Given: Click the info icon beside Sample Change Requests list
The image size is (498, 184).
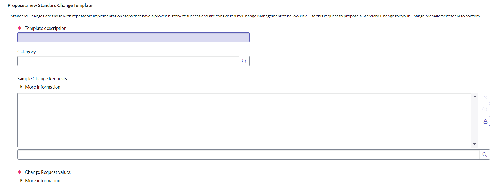Looking at the screenshot, I should pos(485,109).
